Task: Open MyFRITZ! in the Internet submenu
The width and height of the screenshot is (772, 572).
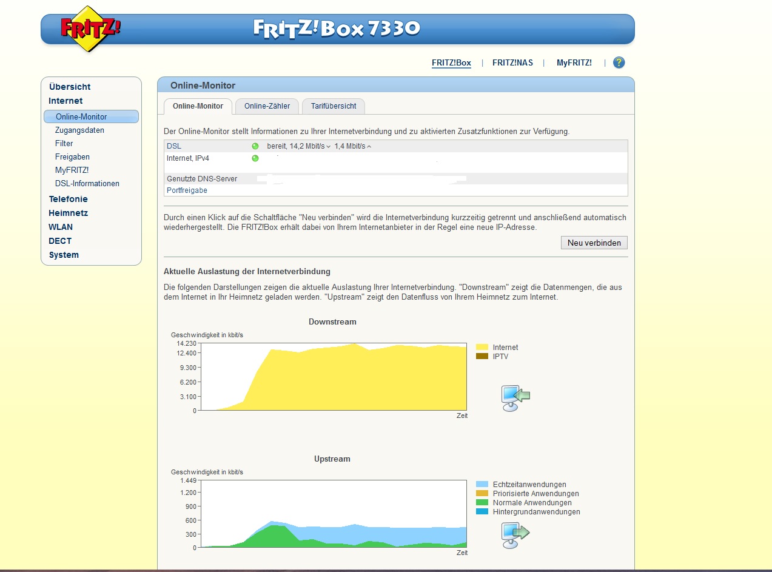Action: [x=72, y=170]
